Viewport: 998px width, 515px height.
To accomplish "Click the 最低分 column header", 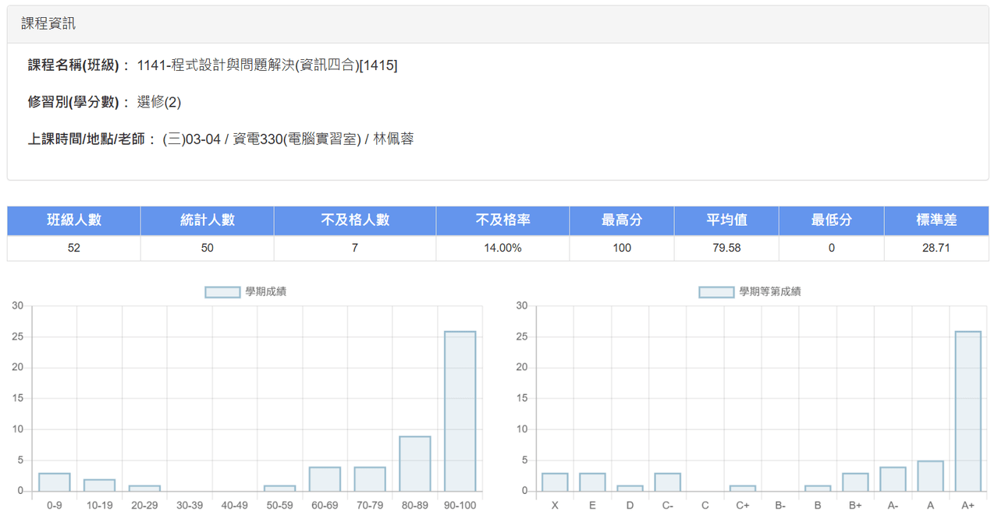I will [832, 220].
